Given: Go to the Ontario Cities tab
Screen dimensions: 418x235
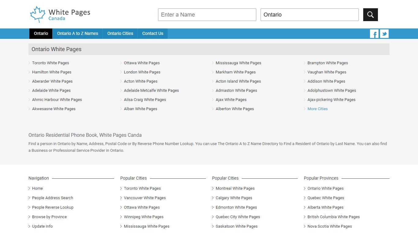Looking at the screenshot, I should [120, 34].
